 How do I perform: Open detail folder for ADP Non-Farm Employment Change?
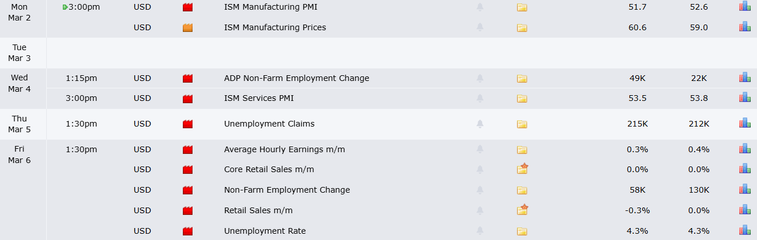pyautogui.click(x=522, y=79)
